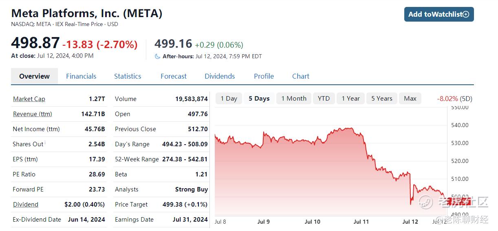Click the Add to Watchlist button
498x231 pixels.
[x=439, y=14]
